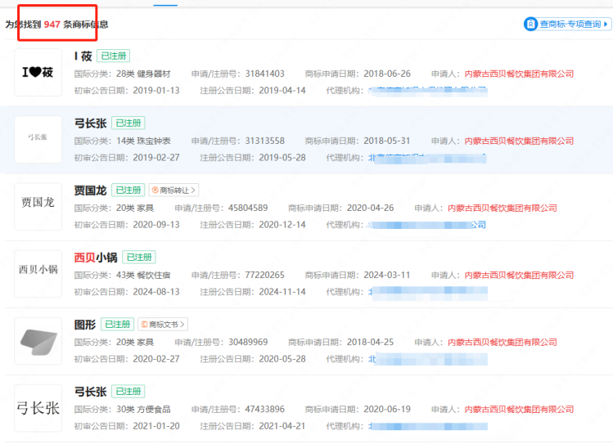Open 弓长张 title of 方便食品 entry
The image size is (613, 444).
click(x=90, y=392)
